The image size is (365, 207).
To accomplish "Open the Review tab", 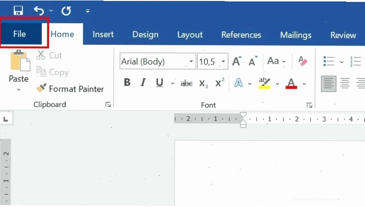I will tap(343, 35).
